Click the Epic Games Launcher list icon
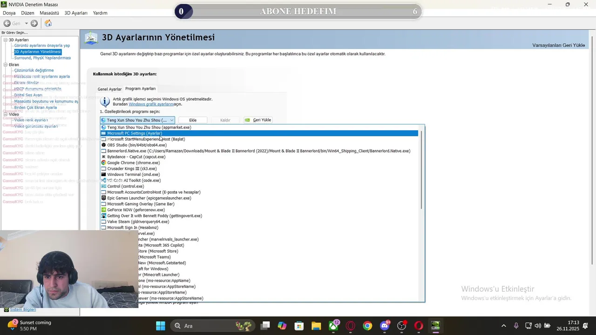The image size is (596, 335). coord(103,198)
